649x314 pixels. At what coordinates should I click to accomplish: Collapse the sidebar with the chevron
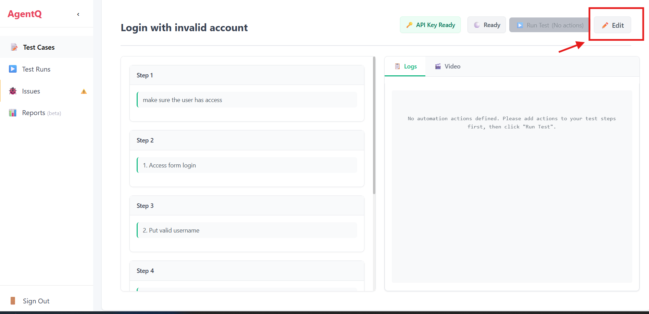click(78, 14)
